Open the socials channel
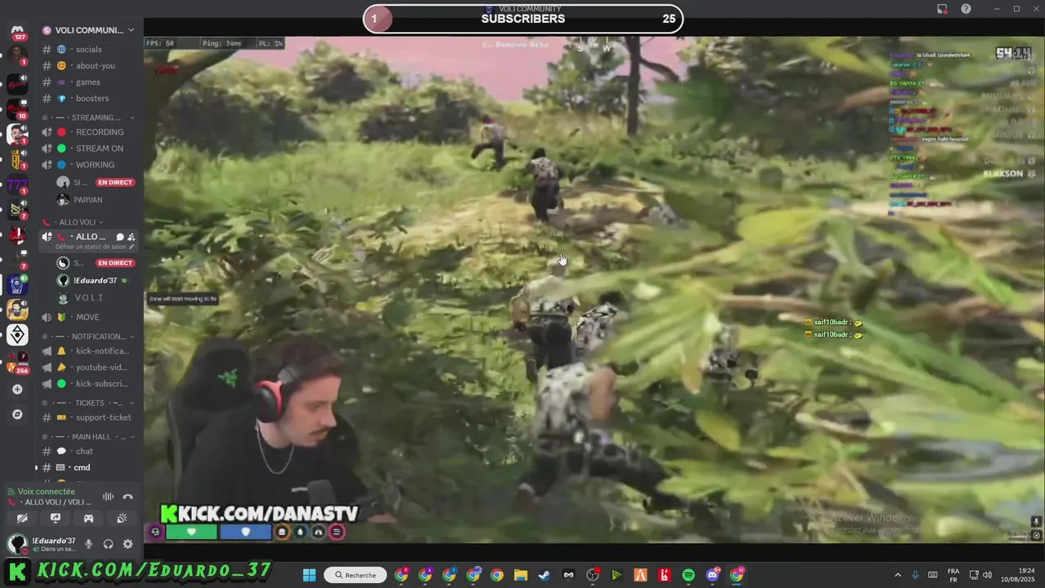 pyautogui.click(x=89, y=50)
